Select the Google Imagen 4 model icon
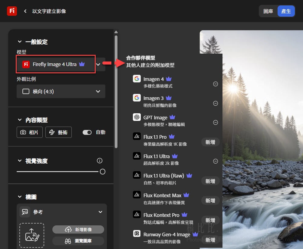 (x=137, y=78)
